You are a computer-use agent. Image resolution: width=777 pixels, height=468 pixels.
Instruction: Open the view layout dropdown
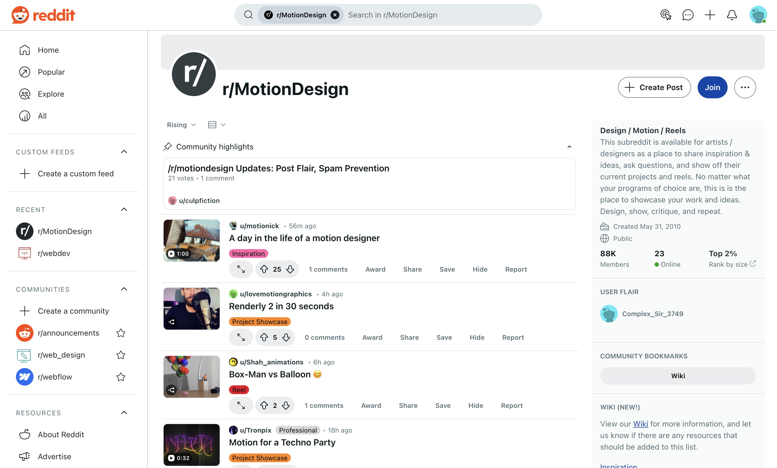point(217,125)
